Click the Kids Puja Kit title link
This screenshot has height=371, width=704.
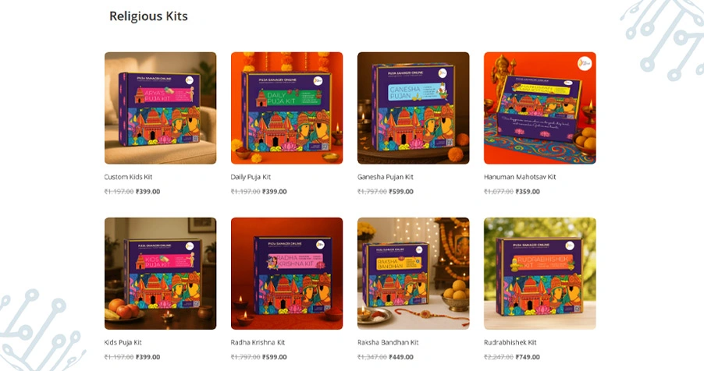point(123,342)
